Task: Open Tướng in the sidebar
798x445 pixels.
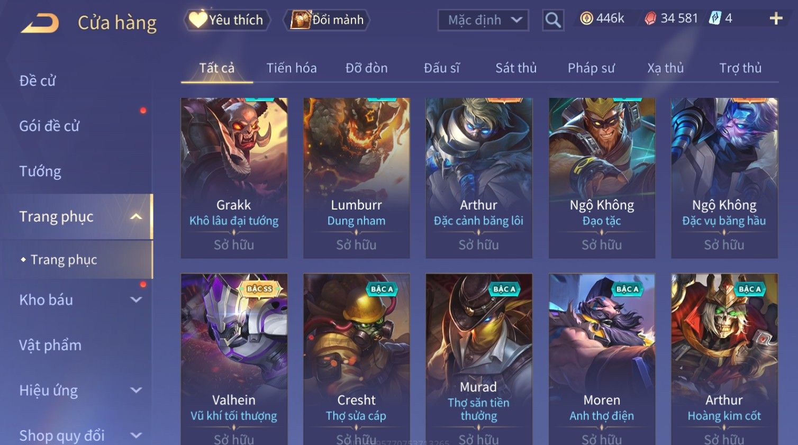Action: tap(40, 171)
